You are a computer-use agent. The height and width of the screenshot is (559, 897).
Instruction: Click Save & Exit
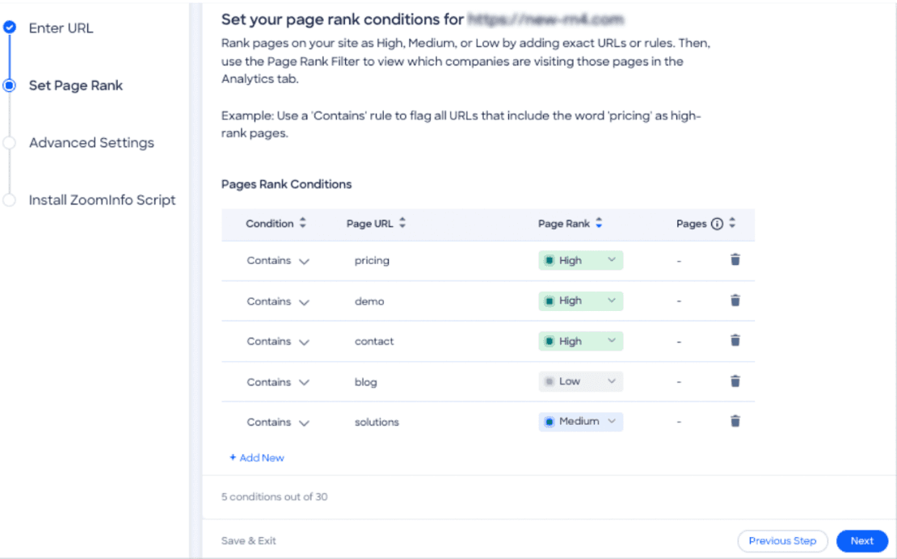(248, 540)
